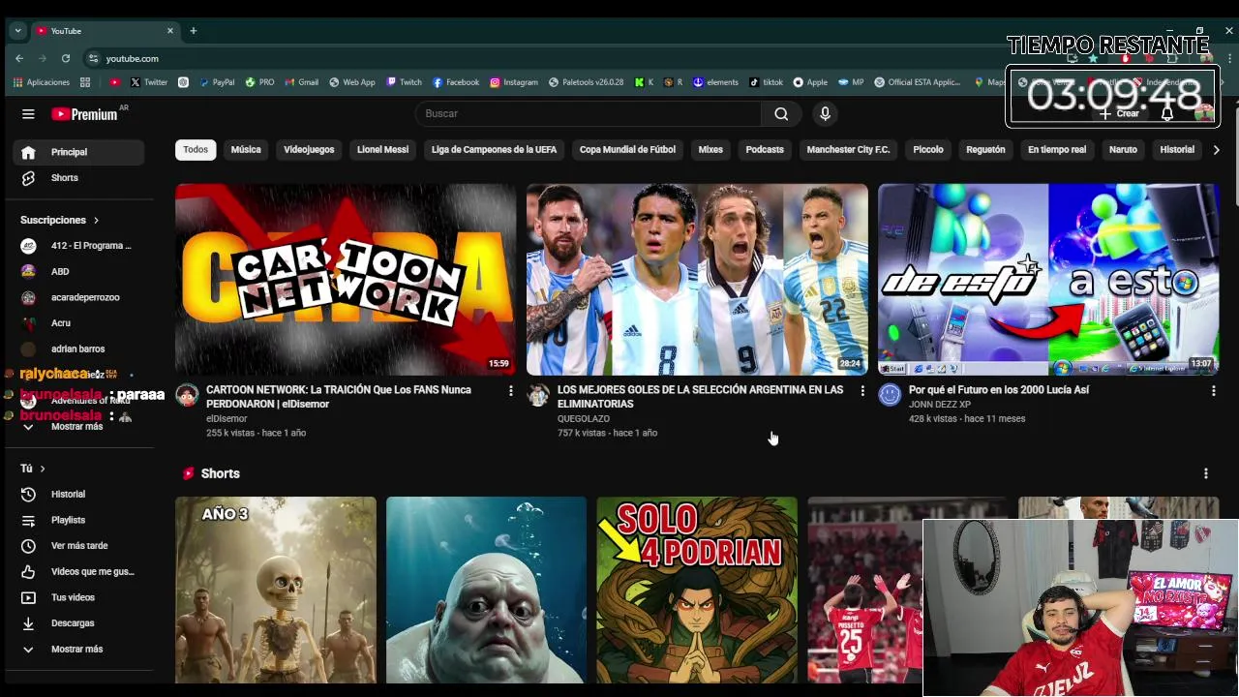The height and width of the screenshot is (697, 1239).
Task: Select Manchester City F.C. chip
Action: coord(848,150)
